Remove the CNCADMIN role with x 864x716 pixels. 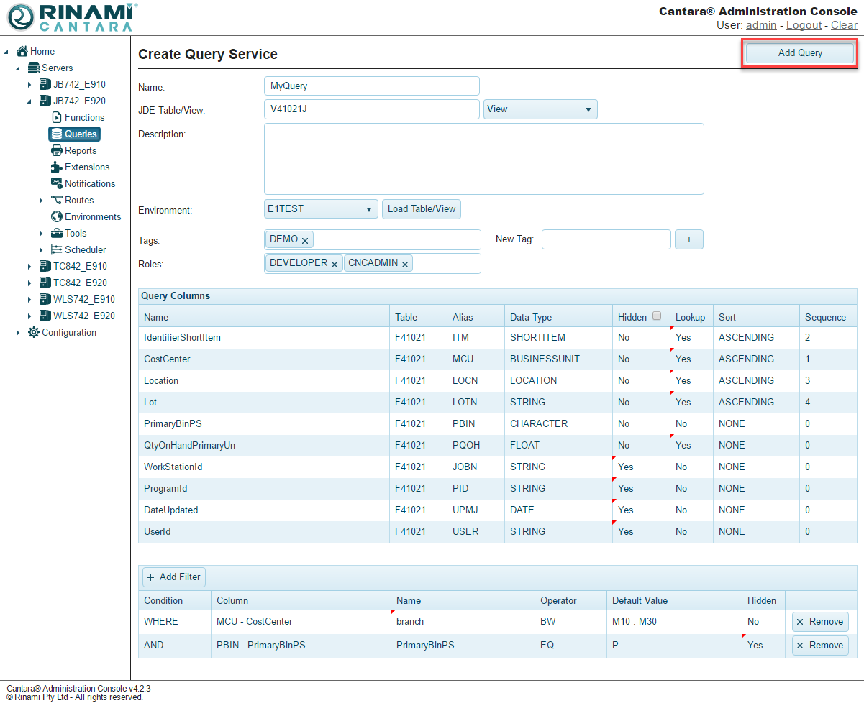click(405, 264)
